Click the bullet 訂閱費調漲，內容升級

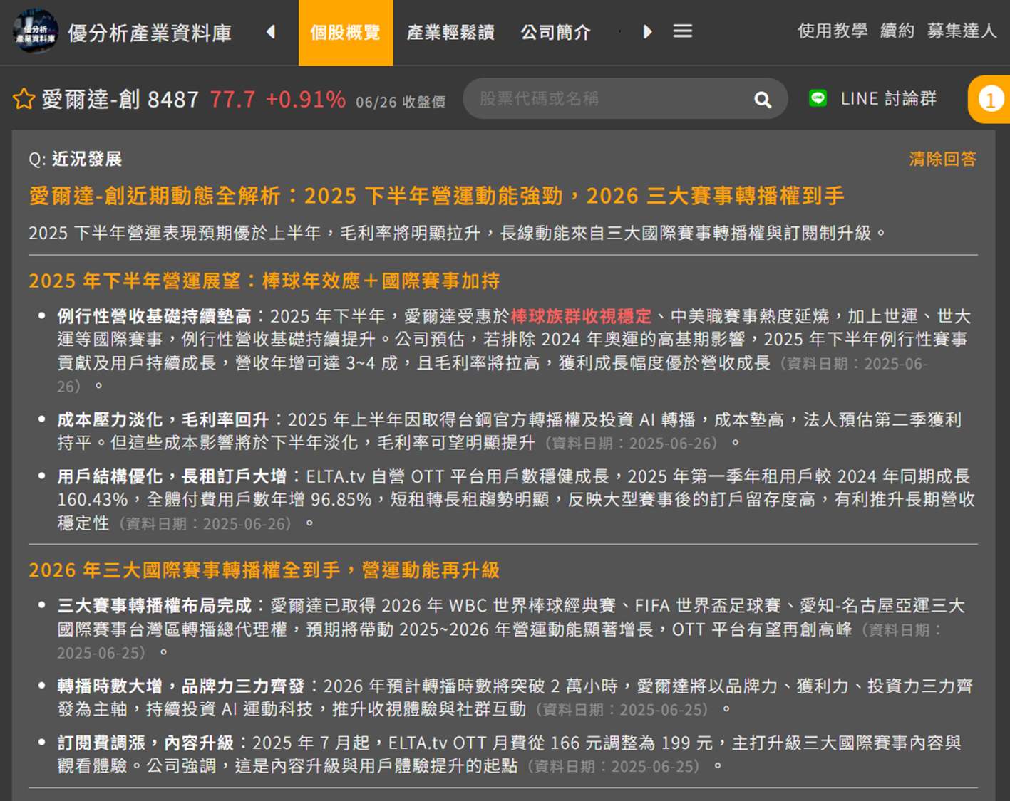click(x=145, y=743)
